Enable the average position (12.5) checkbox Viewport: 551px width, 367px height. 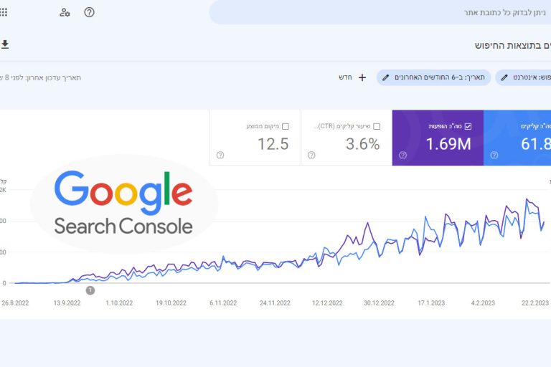pos(286,126)
